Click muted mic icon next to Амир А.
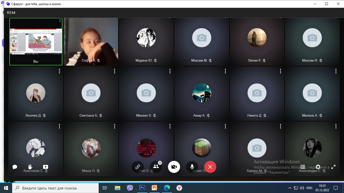This screenshot has width=344, height=193. 208,116
